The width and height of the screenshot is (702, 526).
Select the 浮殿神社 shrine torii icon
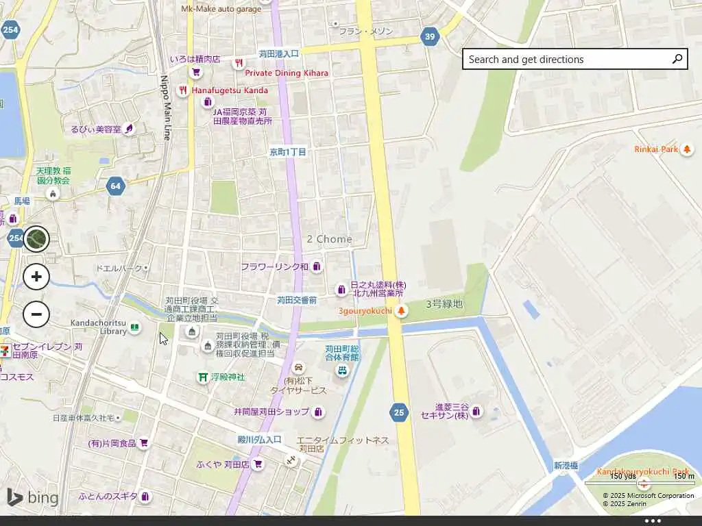(x=203, y=377)
